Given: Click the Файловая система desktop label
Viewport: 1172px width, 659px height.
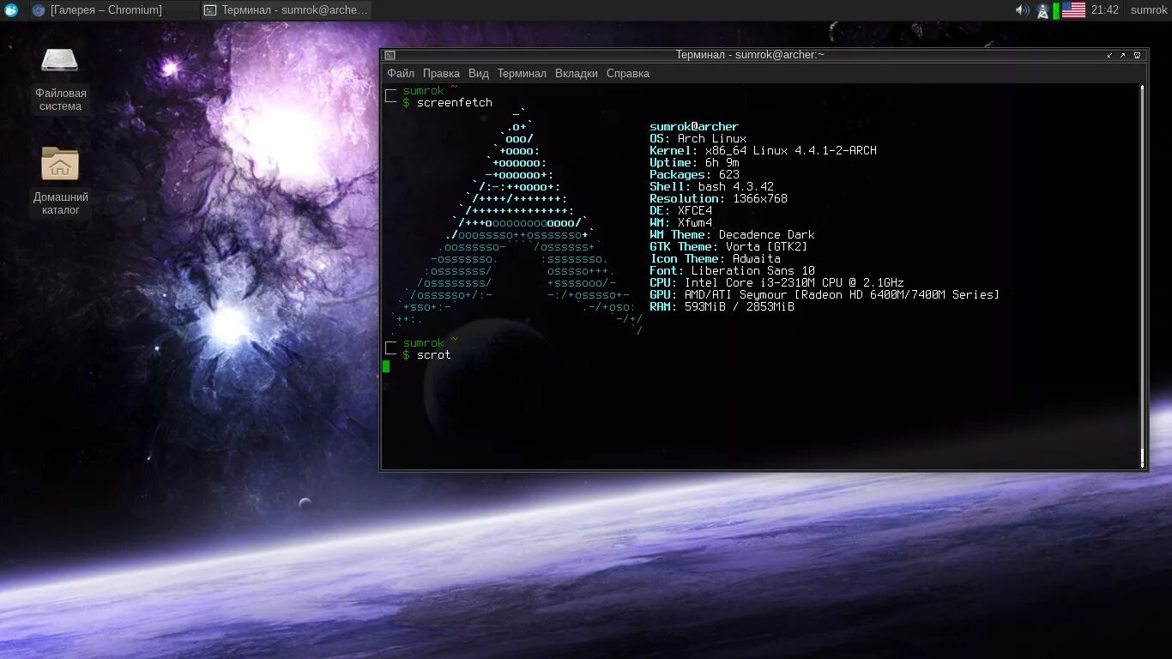Looking at the screenshot, I should 60,100.
